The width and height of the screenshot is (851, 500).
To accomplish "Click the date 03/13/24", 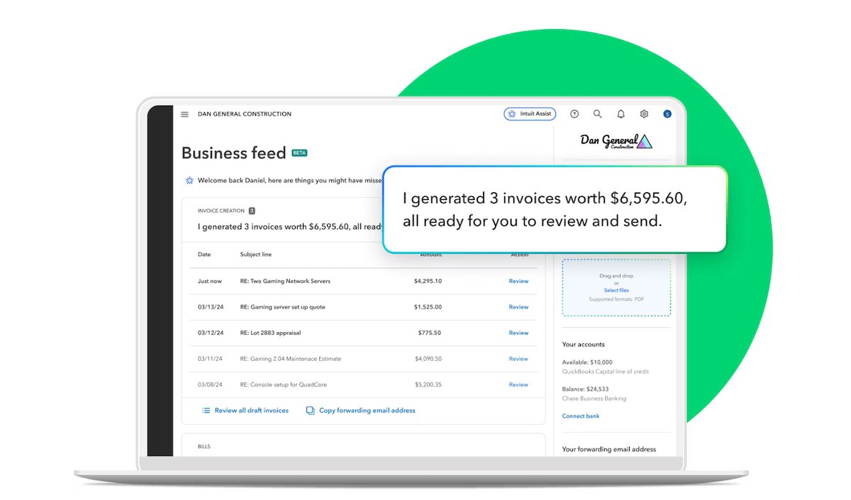I will pyautogui.click(x=210, y=307).
